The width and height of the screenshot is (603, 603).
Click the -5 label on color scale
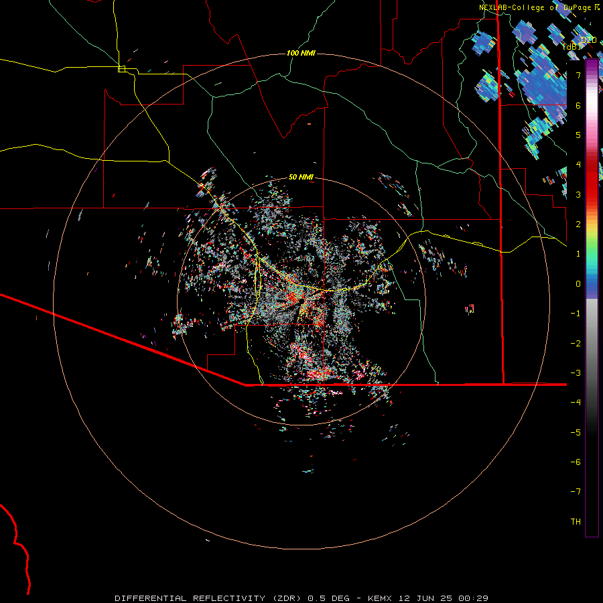pos(576,433)
